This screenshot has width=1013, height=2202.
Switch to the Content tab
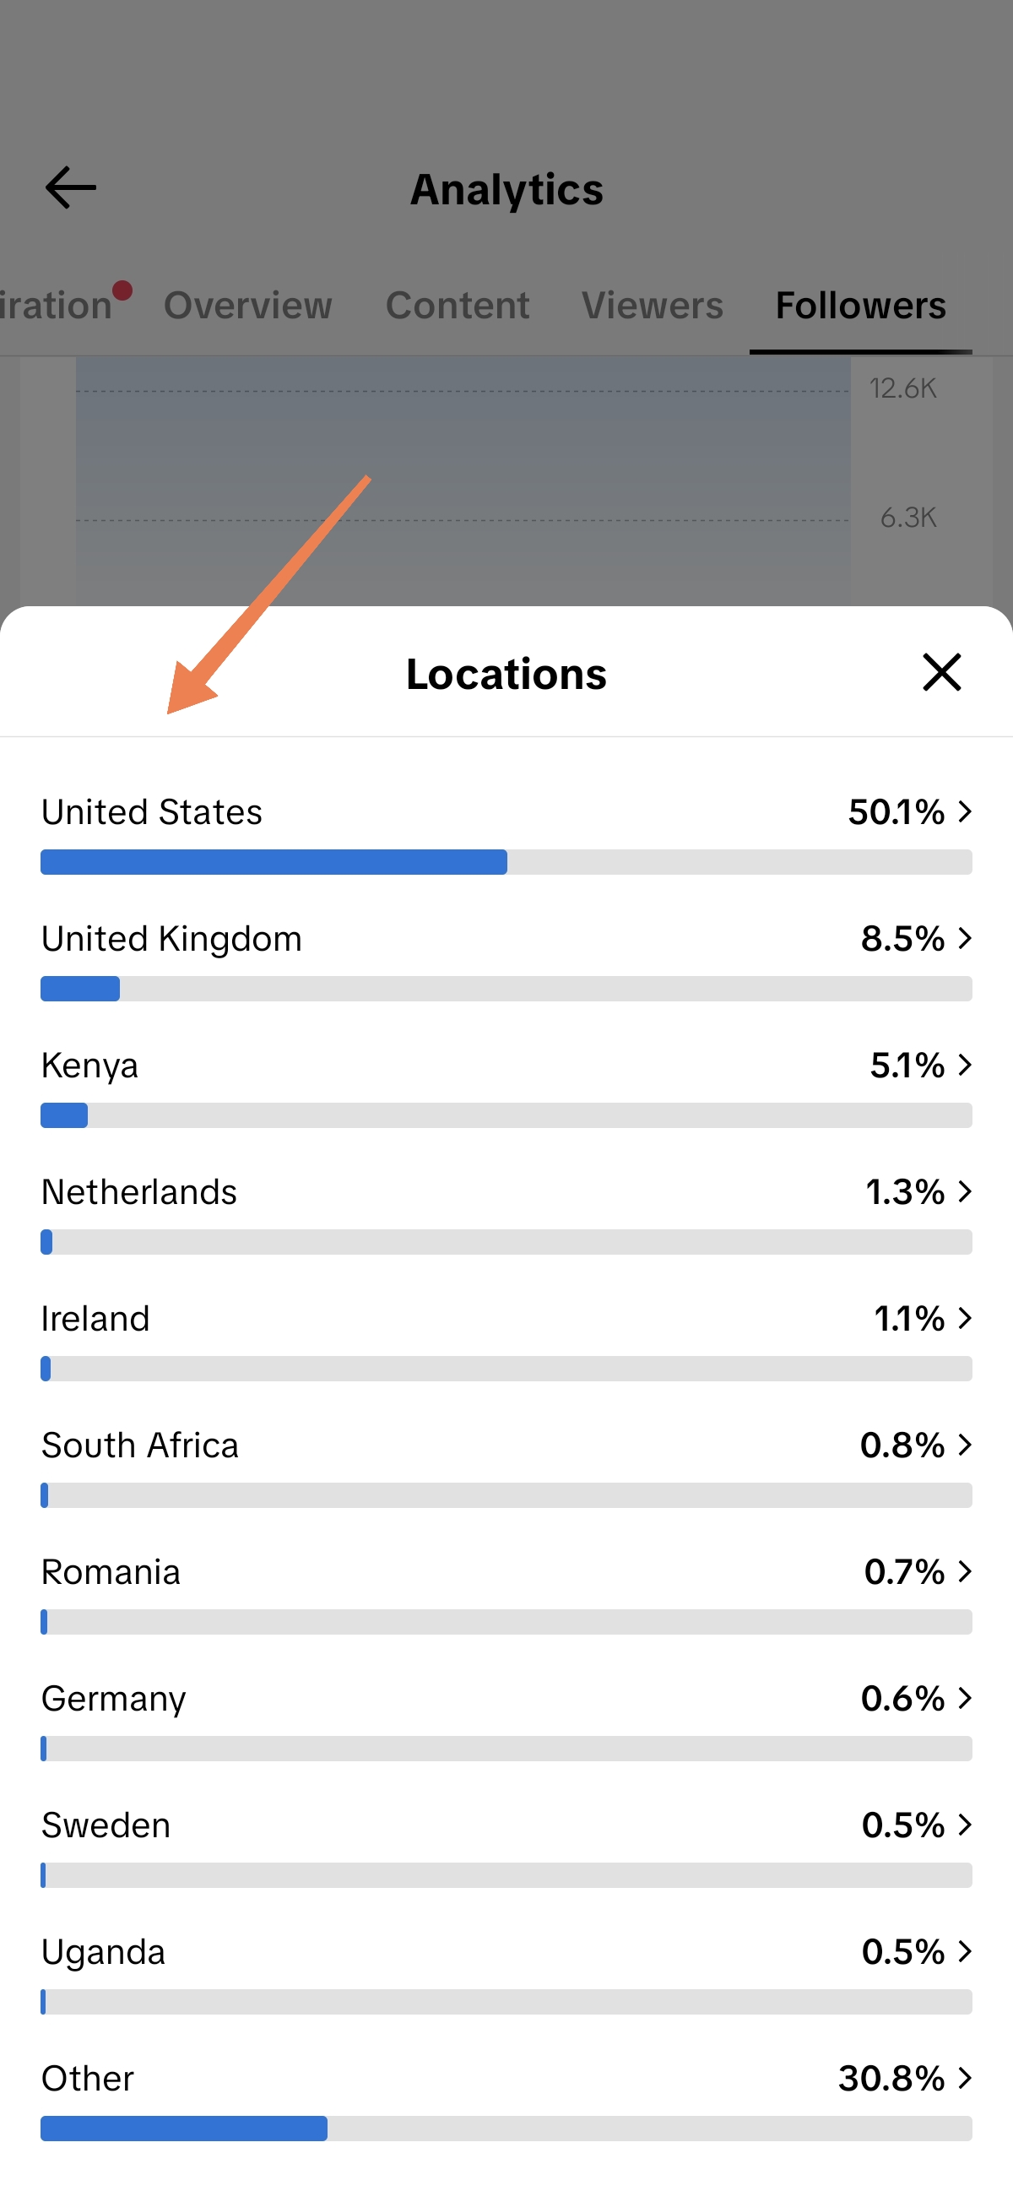pyautogui.click(x=458, y=305)
